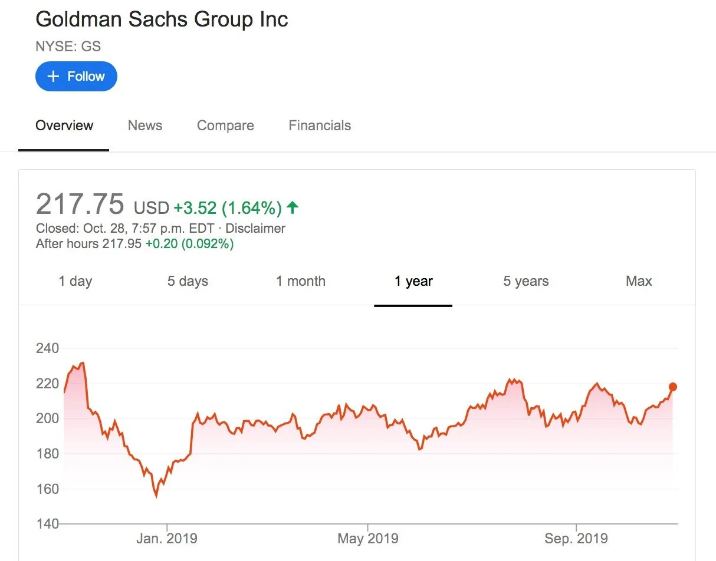The image size is (716, 561).
Task: Show the 5 days chart range
Action: [188, 281]
